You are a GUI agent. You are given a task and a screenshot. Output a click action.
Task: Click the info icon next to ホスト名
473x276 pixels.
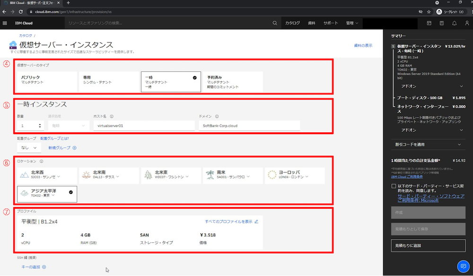pos(112,116)
